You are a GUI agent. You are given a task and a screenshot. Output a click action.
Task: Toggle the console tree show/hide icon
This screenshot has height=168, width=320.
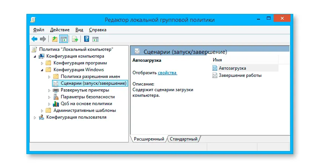[x=63, y=39]
